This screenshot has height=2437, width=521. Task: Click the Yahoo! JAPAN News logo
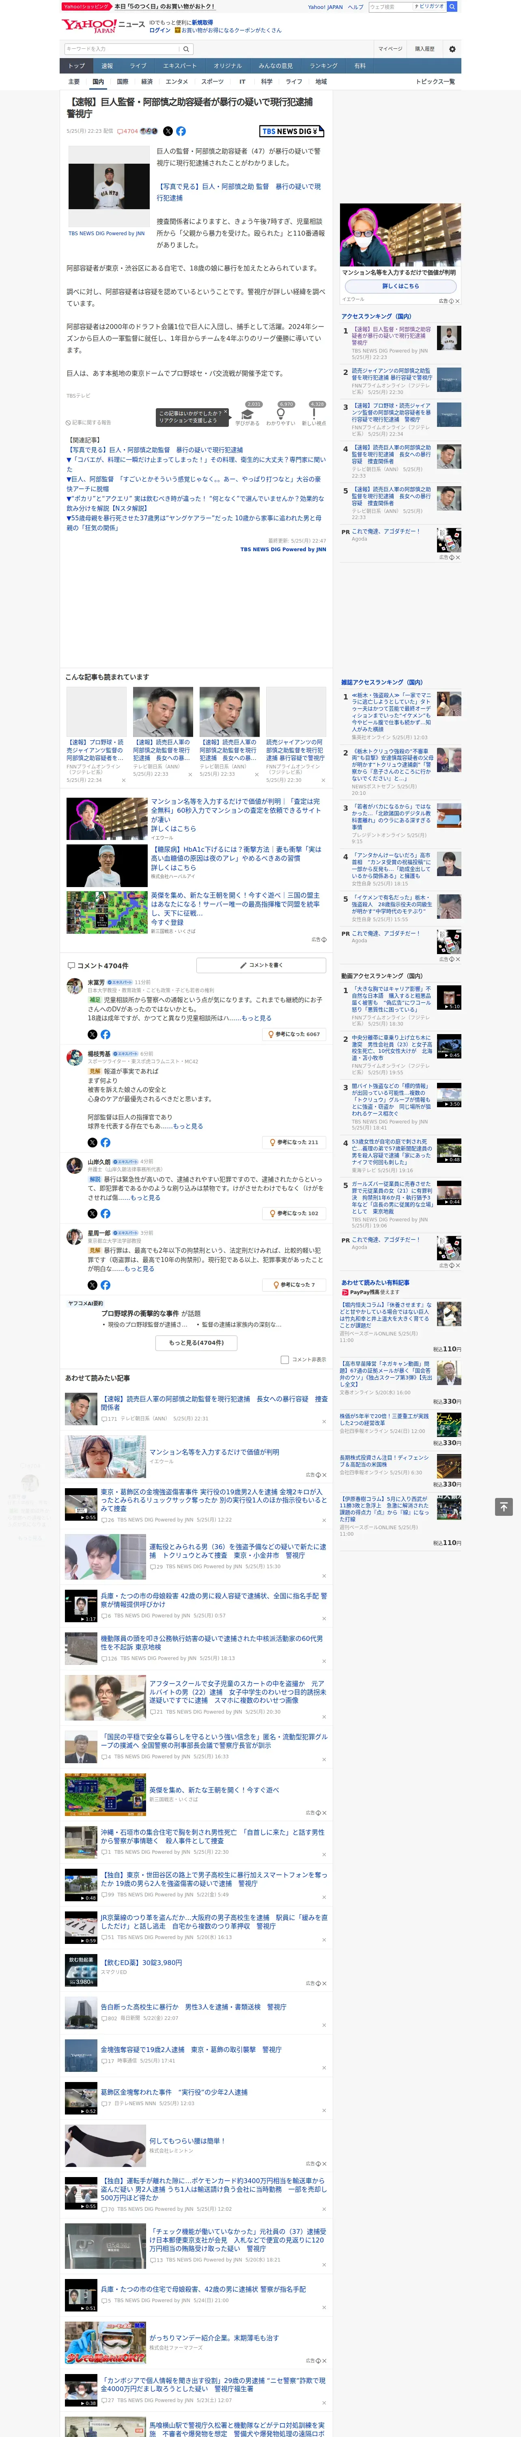click(x=104, y=26)
